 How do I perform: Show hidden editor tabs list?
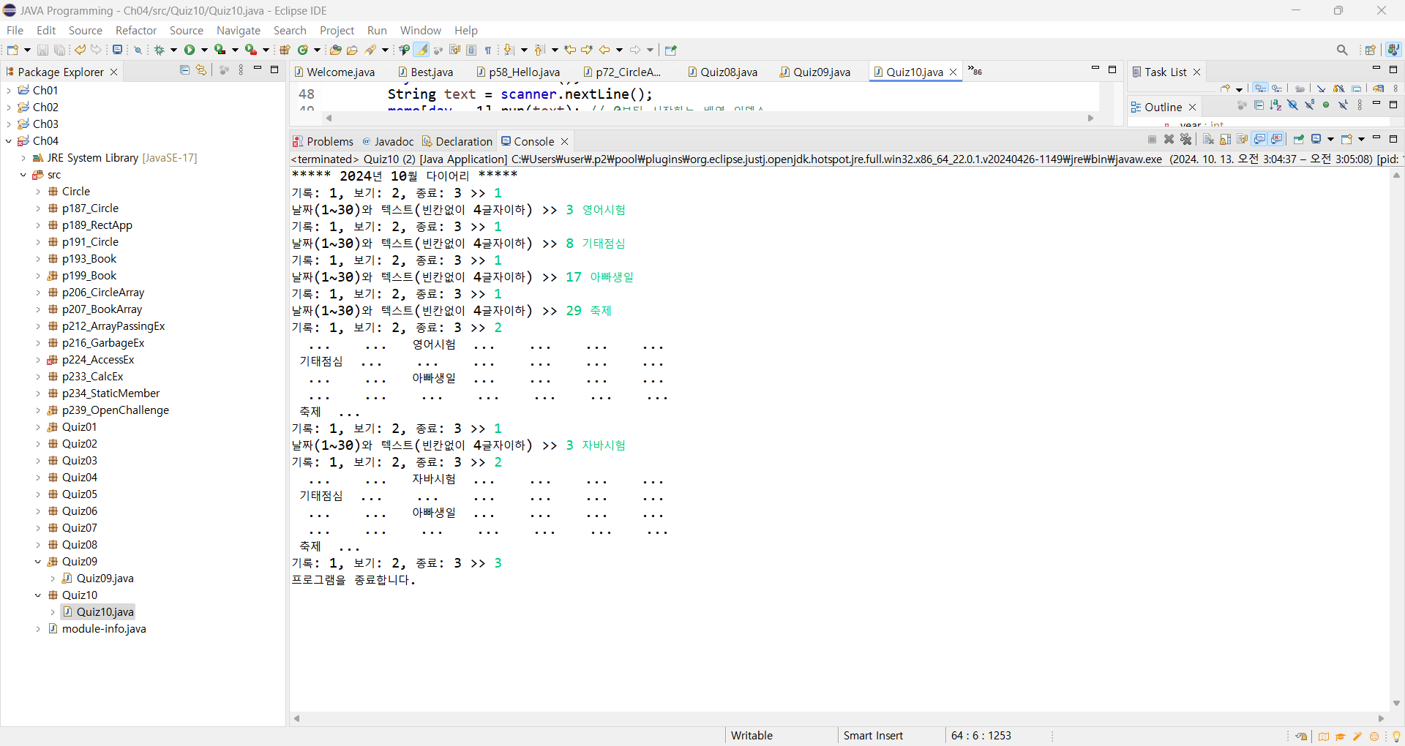coord(975,71)
